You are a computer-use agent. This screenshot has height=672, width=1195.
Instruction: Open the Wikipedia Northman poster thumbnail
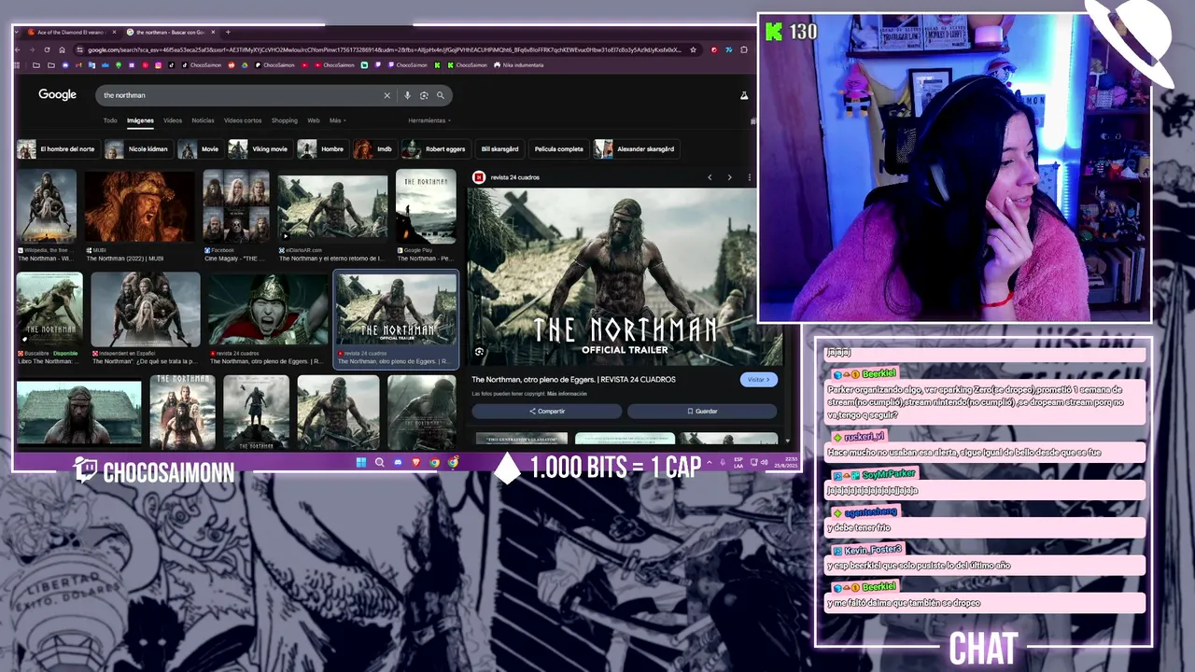tap(47, 206)
